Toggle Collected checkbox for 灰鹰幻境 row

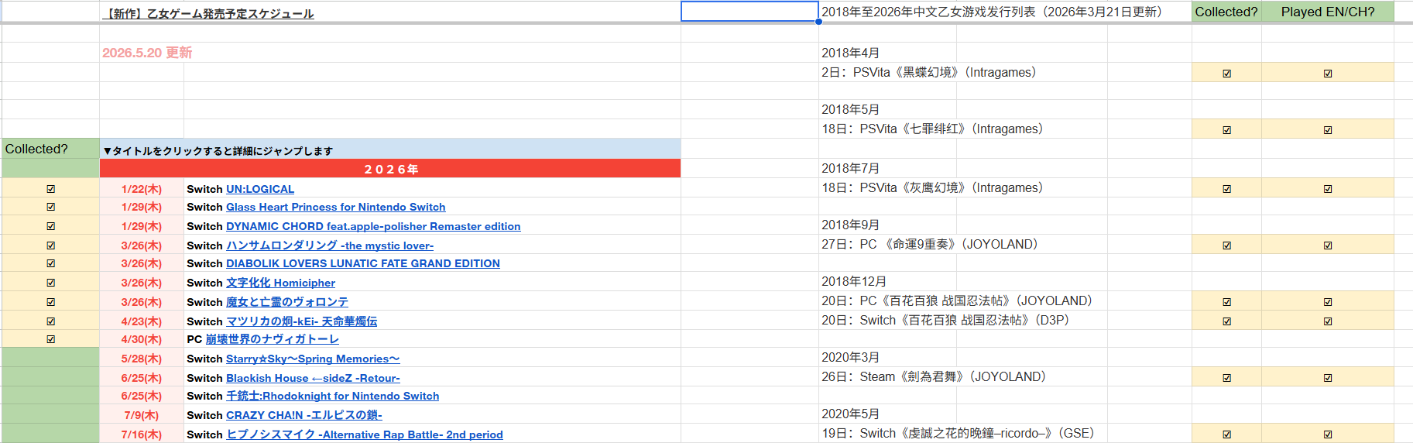pyautogui.click(x=1227, y=189)
